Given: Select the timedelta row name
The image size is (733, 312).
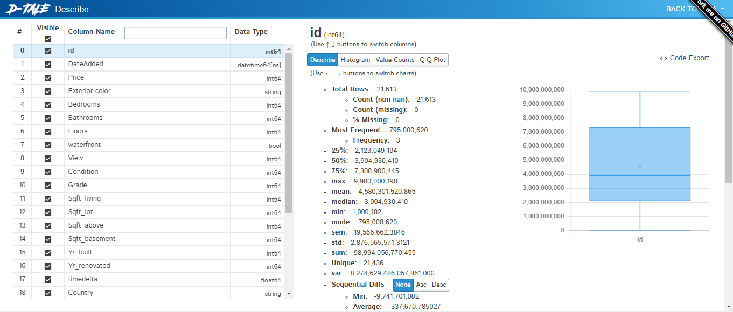Looking at the screenshot, I should pos(82,279).
